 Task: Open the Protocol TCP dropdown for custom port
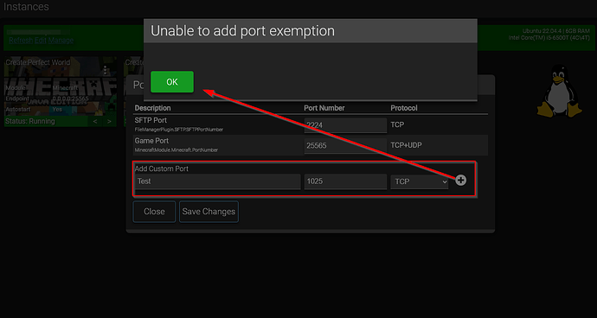420,181
